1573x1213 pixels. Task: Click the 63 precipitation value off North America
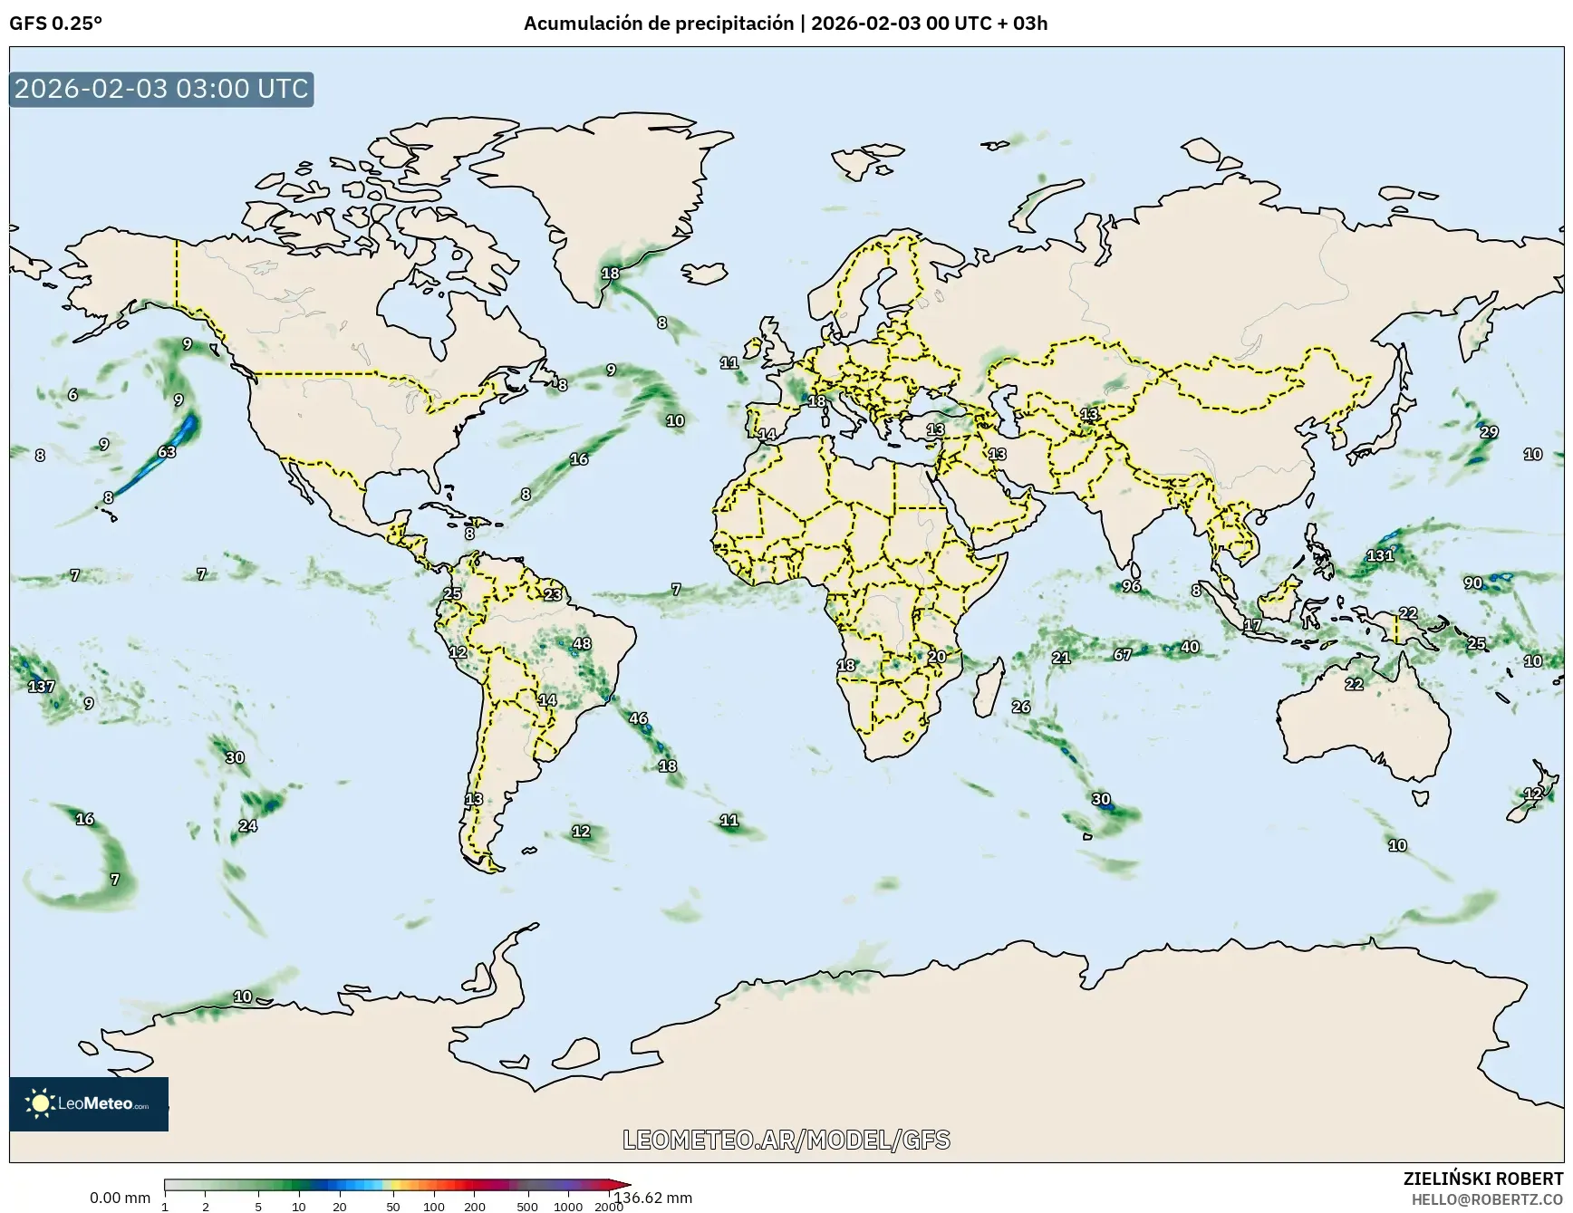coord(167,452)
